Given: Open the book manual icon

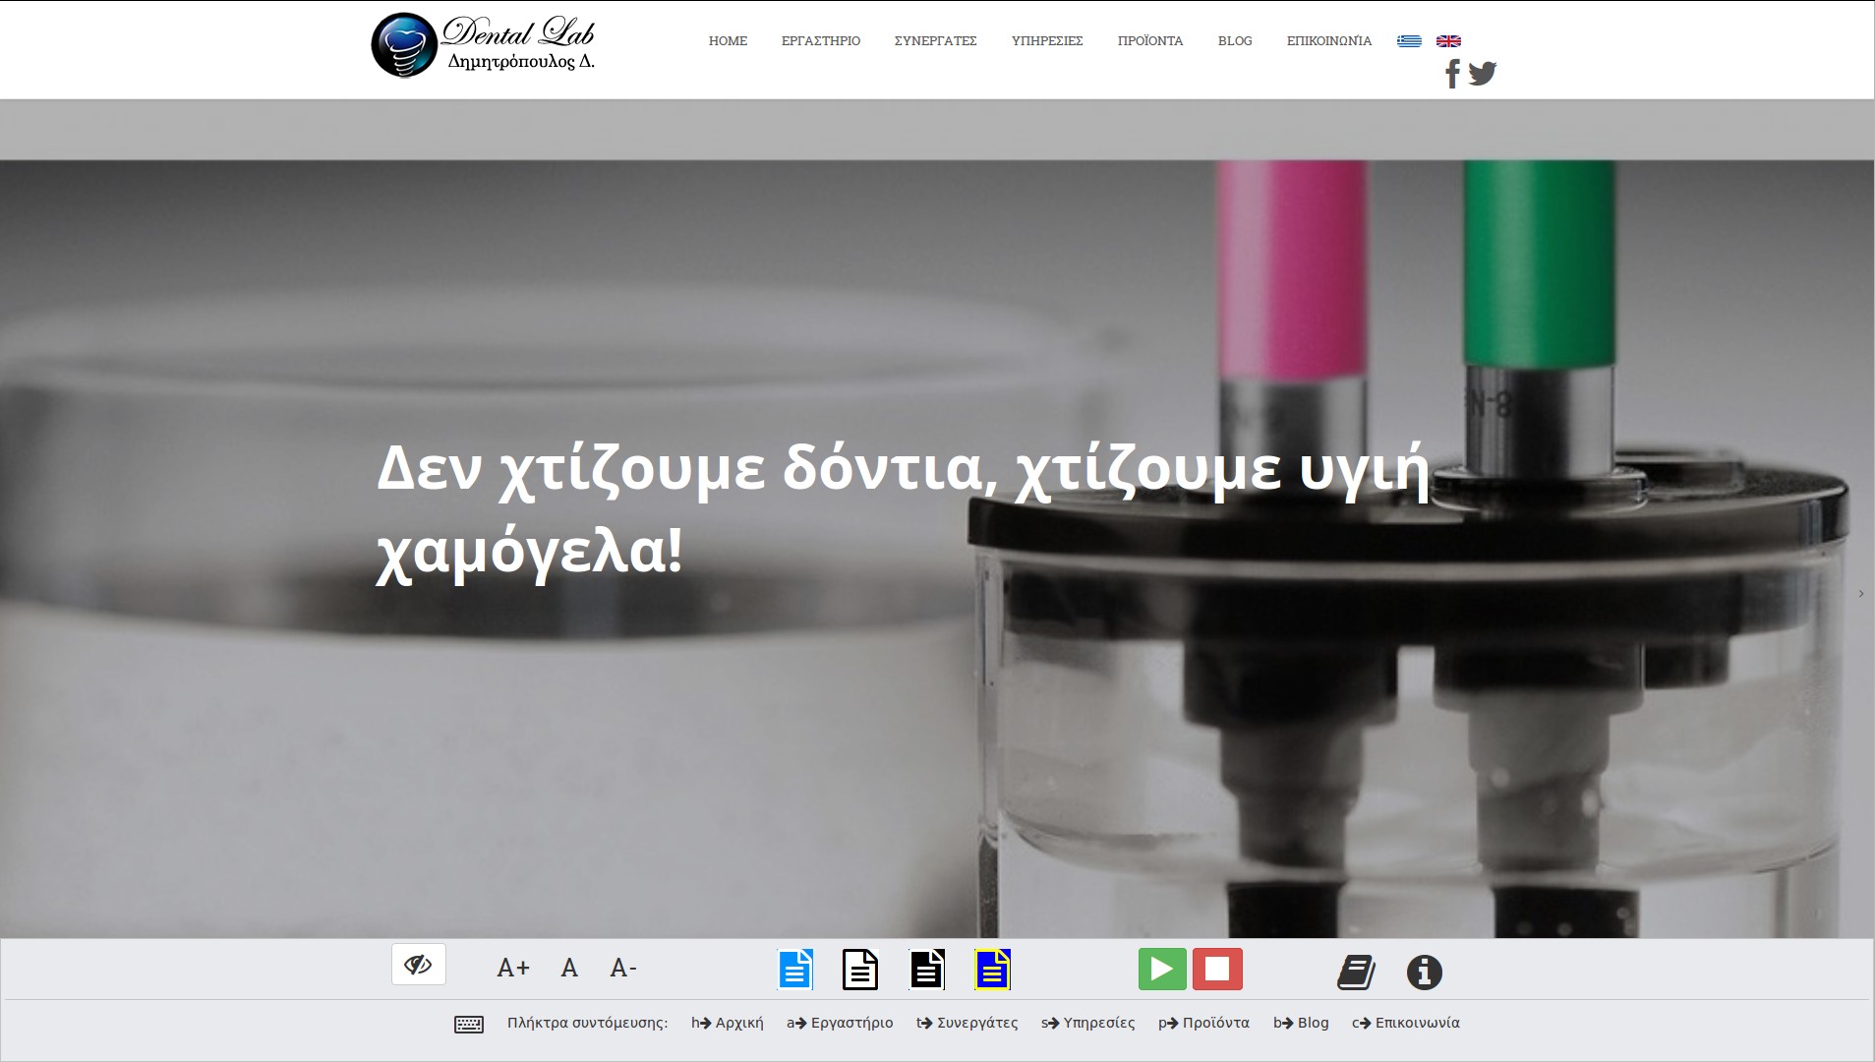Looking at the screenshot, I should [1356, 973].
